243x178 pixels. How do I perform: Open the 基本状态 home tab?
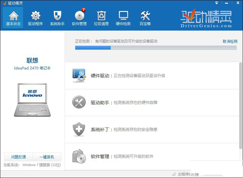13,18
